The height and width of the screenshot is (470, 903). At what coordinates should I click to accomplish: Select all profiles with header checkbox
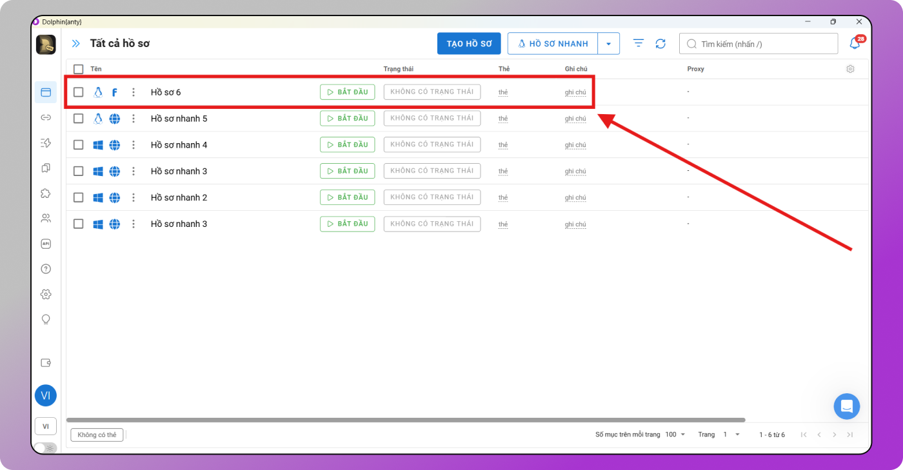(79, 69)
